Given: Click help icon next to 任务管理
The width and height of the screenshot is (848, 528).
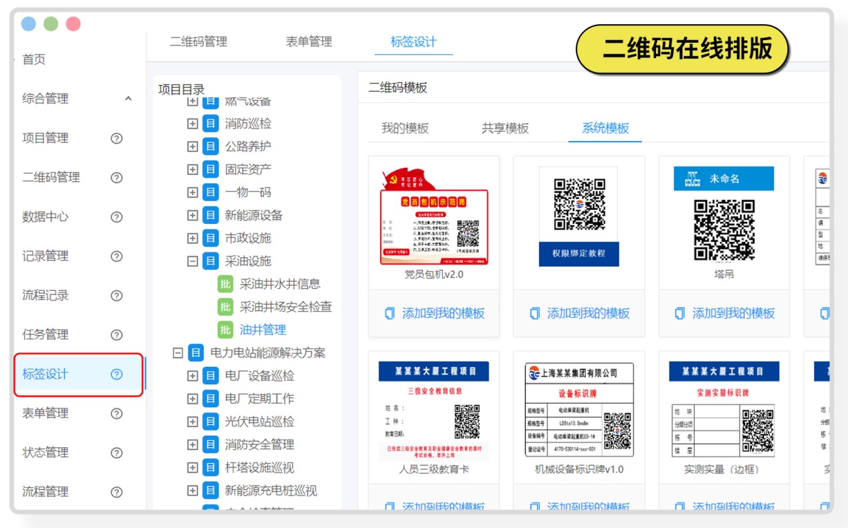Looking at the screenshot, I should [116, 335].
